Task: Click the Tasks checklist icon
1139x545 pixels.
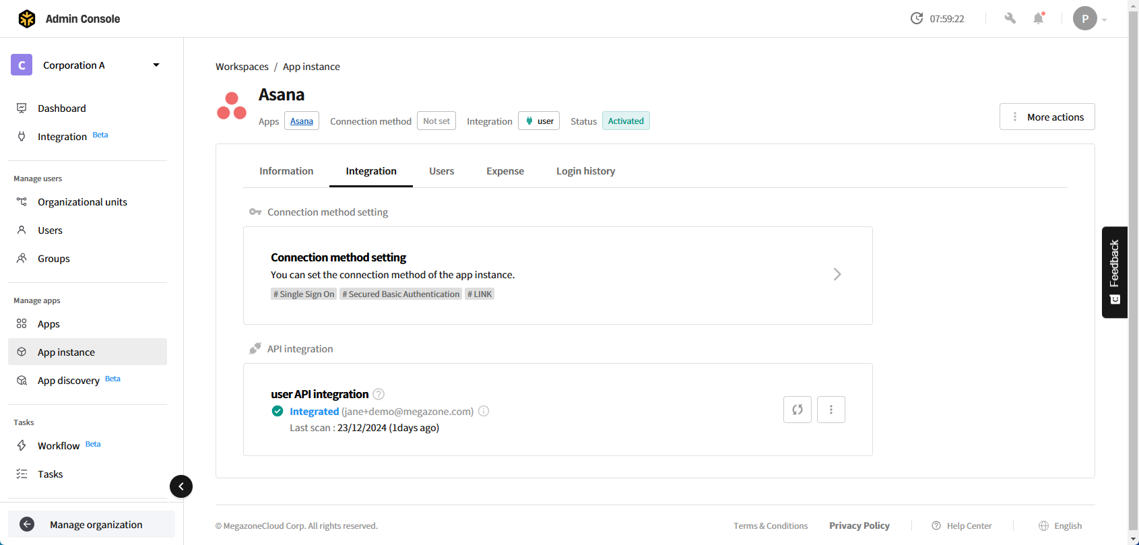Action: [22, 474]
